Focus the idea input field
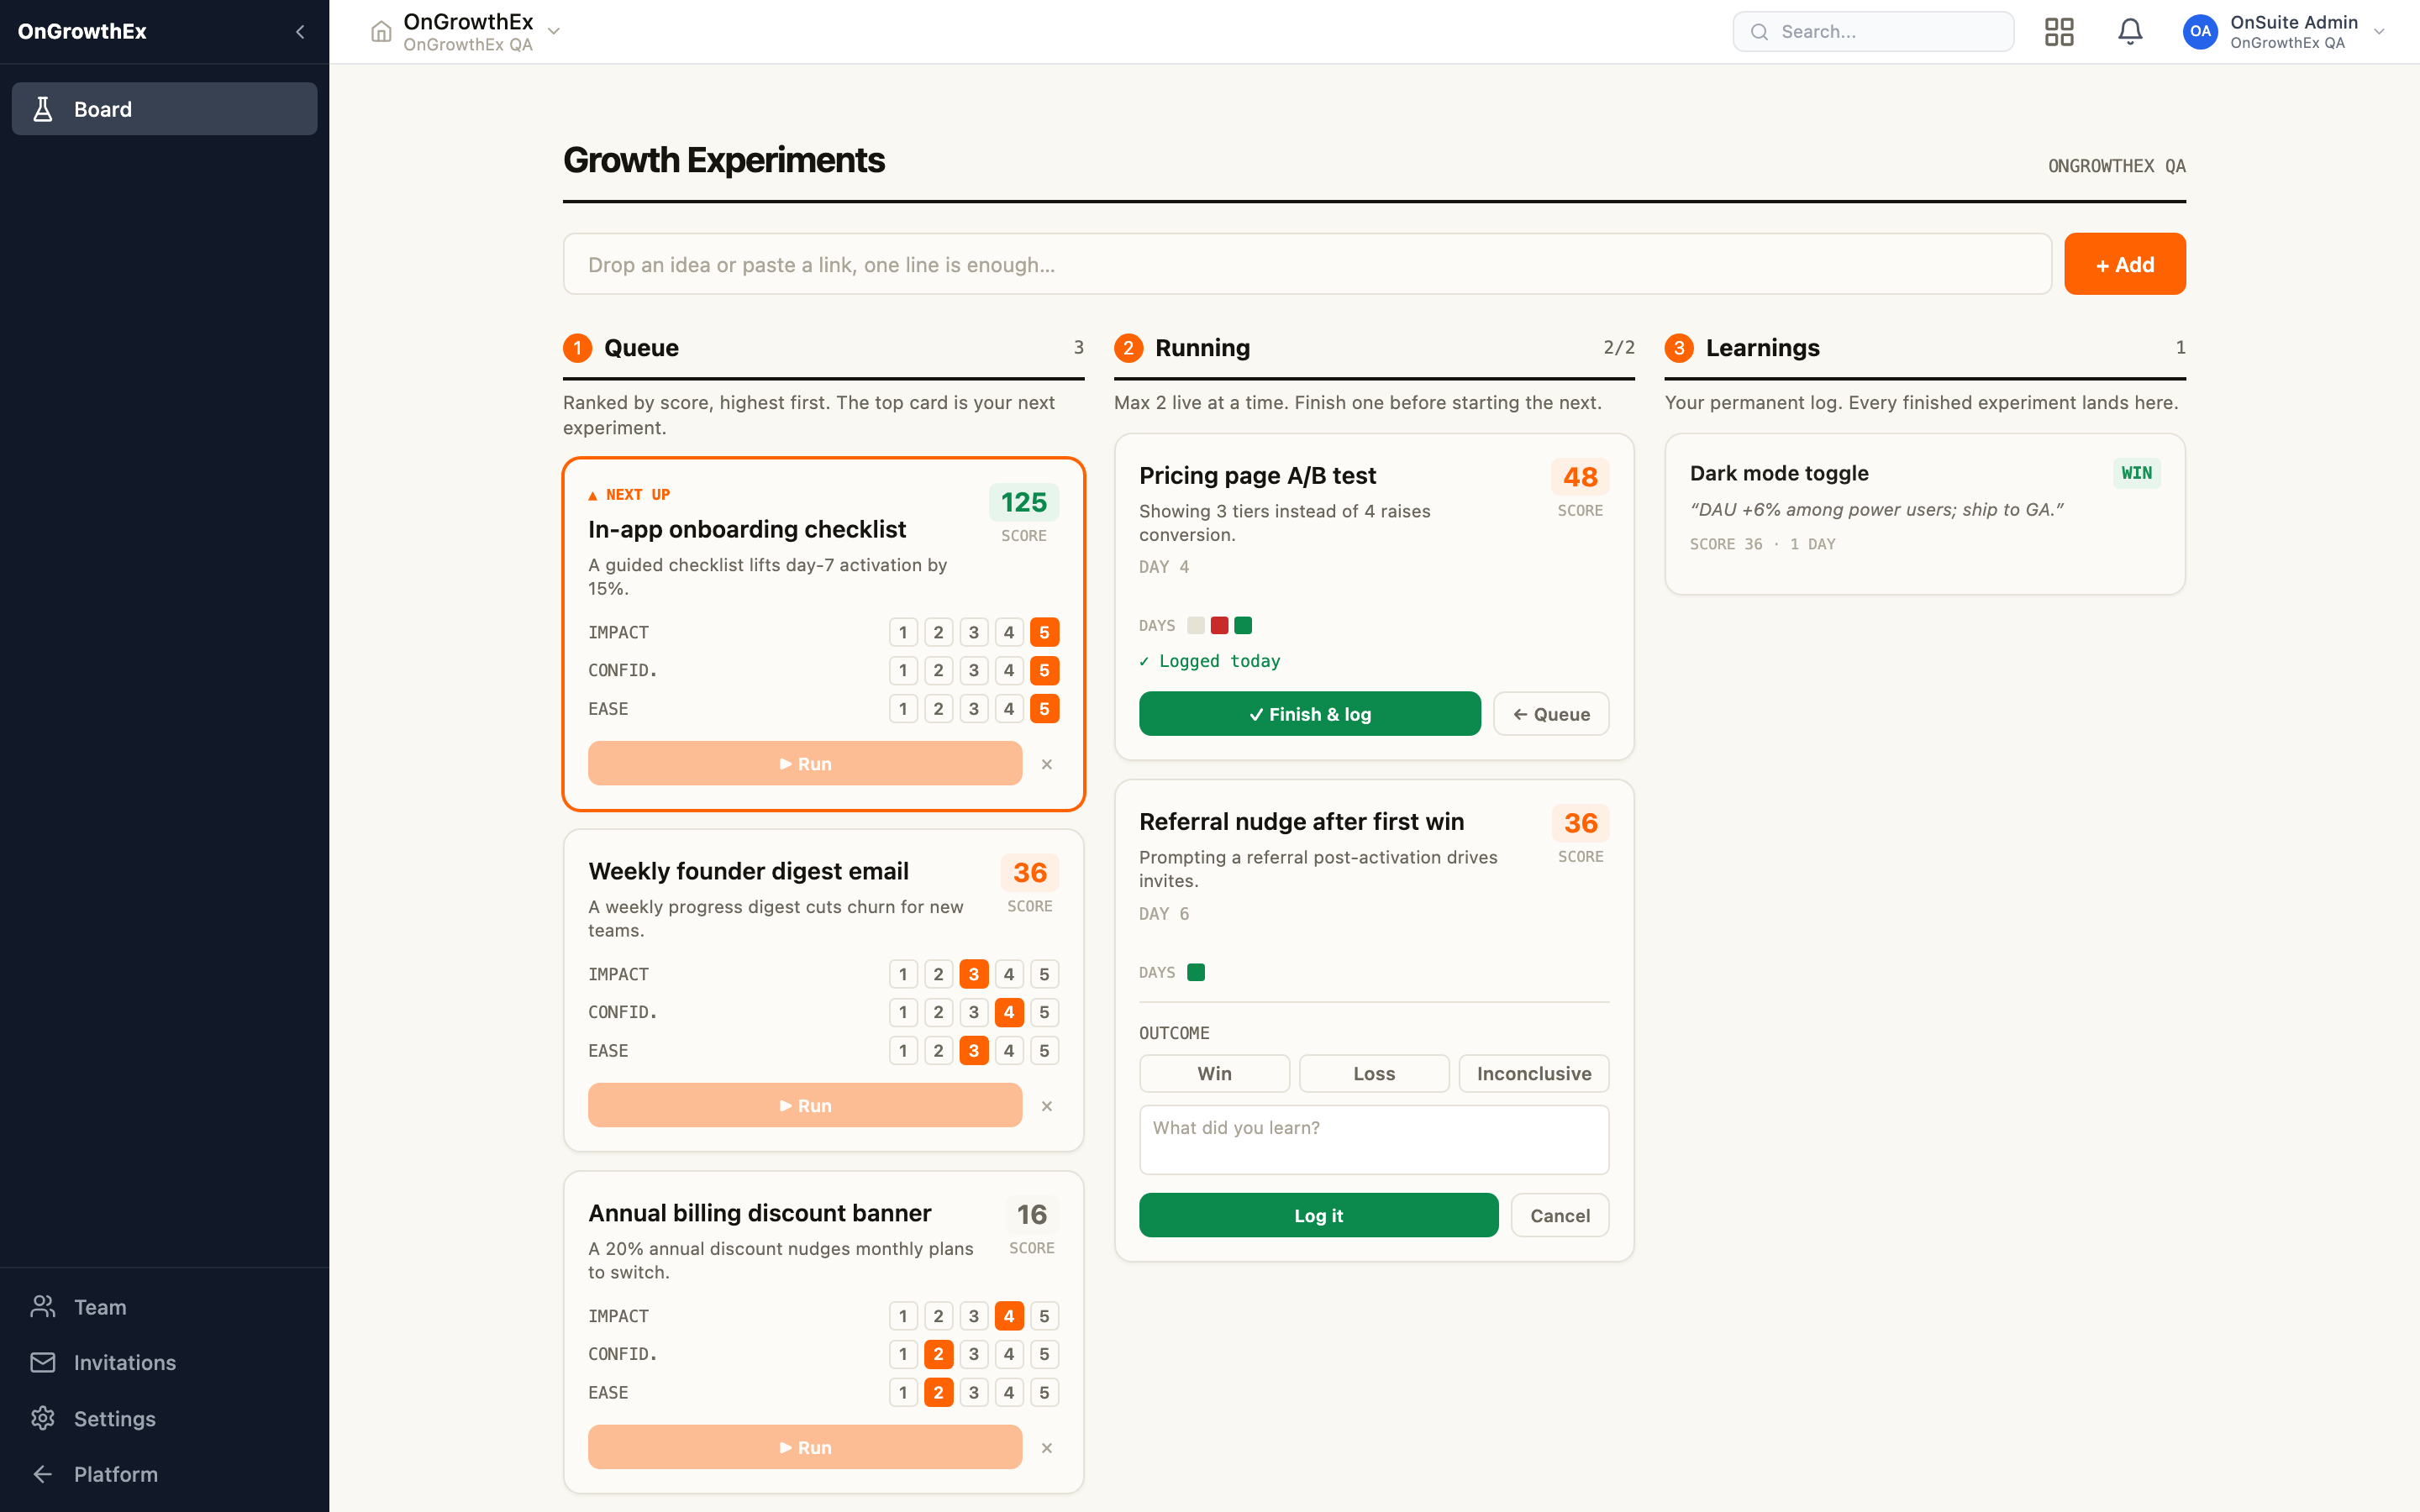 click(x=1307, y=264)
